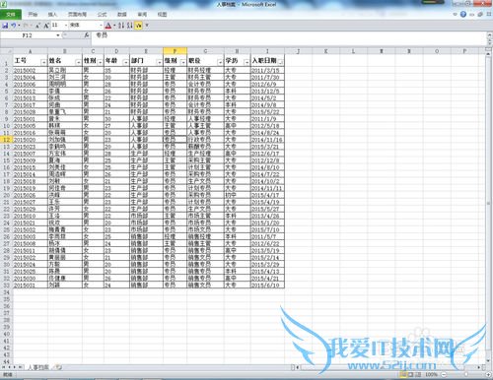Open the 学历 column filter dropdown
The width and height of the screenshot is (493, 380).
(246, 62)
